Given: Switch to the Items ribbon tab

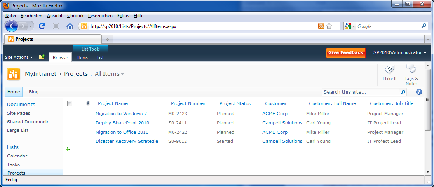Looking at the screenshot, I should (x=82, y=58).
